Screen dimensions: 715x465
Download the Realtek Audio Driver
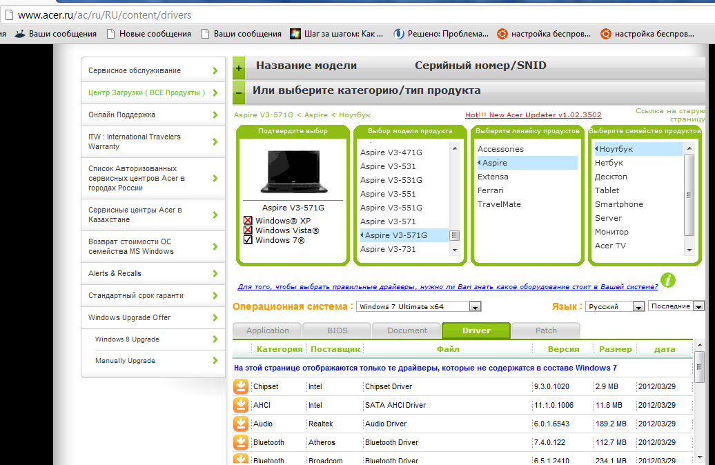[x=241, y=424]
